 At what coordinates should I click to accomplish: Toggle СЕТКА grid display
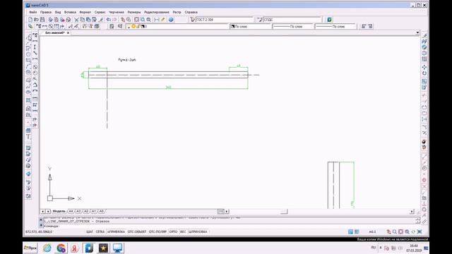[x=100, y=231]
